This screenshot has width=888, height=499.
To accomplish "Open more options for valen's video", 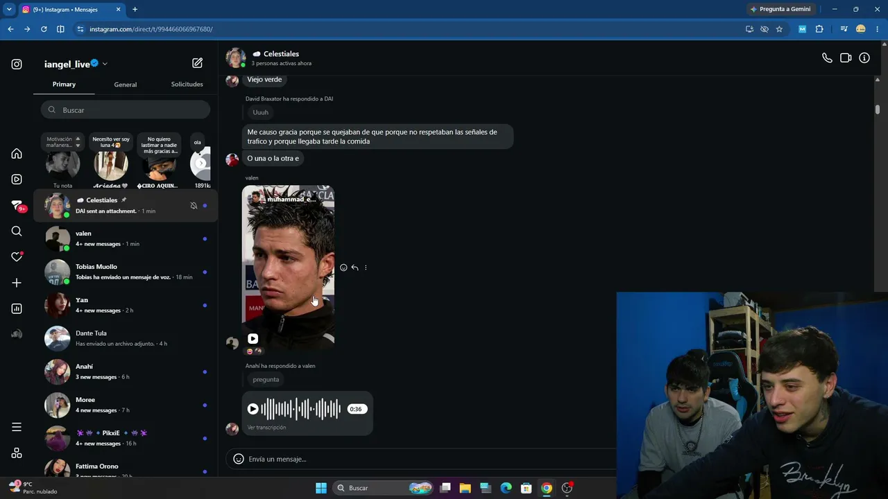I will 366,268.
